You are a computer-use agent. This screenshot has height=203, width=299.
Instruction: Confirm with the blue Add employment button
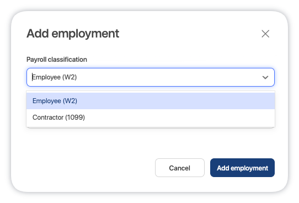[242, 168]
